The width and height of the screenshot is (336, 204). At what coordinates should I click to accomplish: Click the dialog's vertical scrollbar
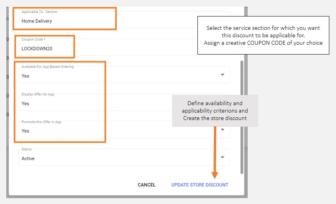(x=241, y=118)
